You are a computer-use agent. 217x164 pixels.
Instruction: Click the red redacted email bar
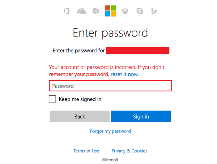[137, 51]
